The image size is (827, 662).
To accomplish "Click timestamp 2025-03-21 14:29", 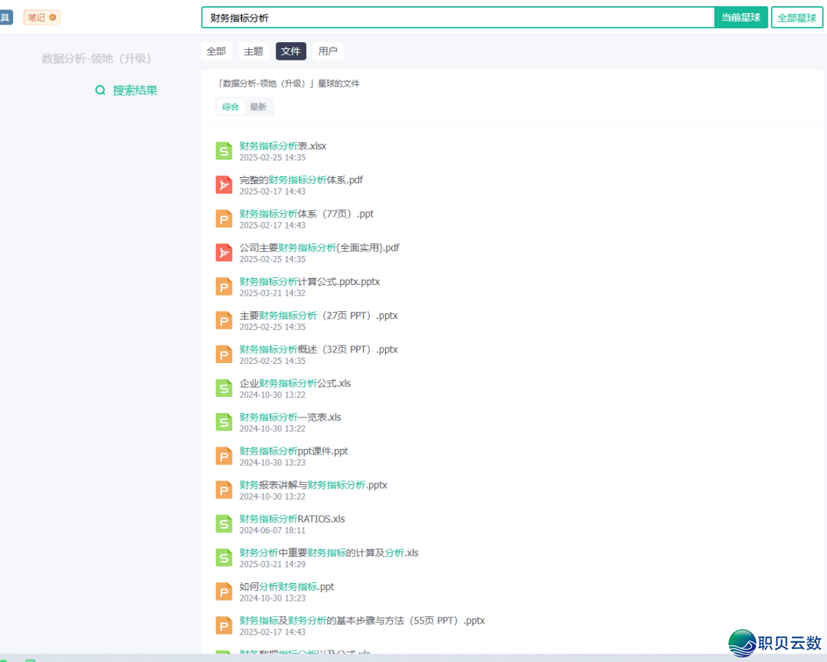I will (273, 565).
